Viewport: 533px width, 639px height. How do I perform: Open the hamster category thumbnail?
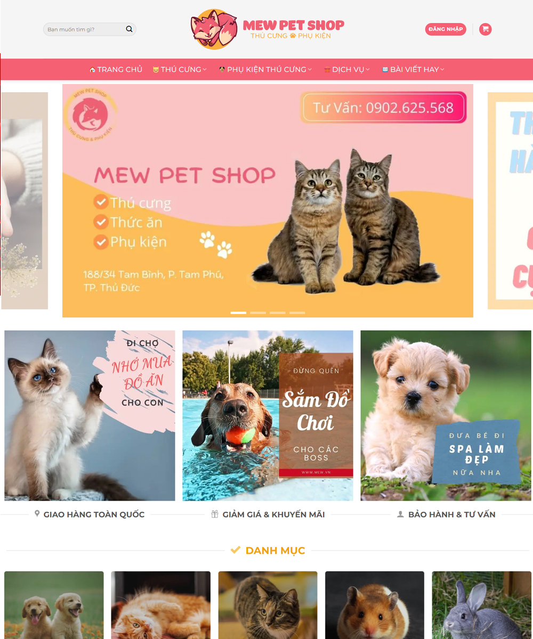[x=375, y=605]
